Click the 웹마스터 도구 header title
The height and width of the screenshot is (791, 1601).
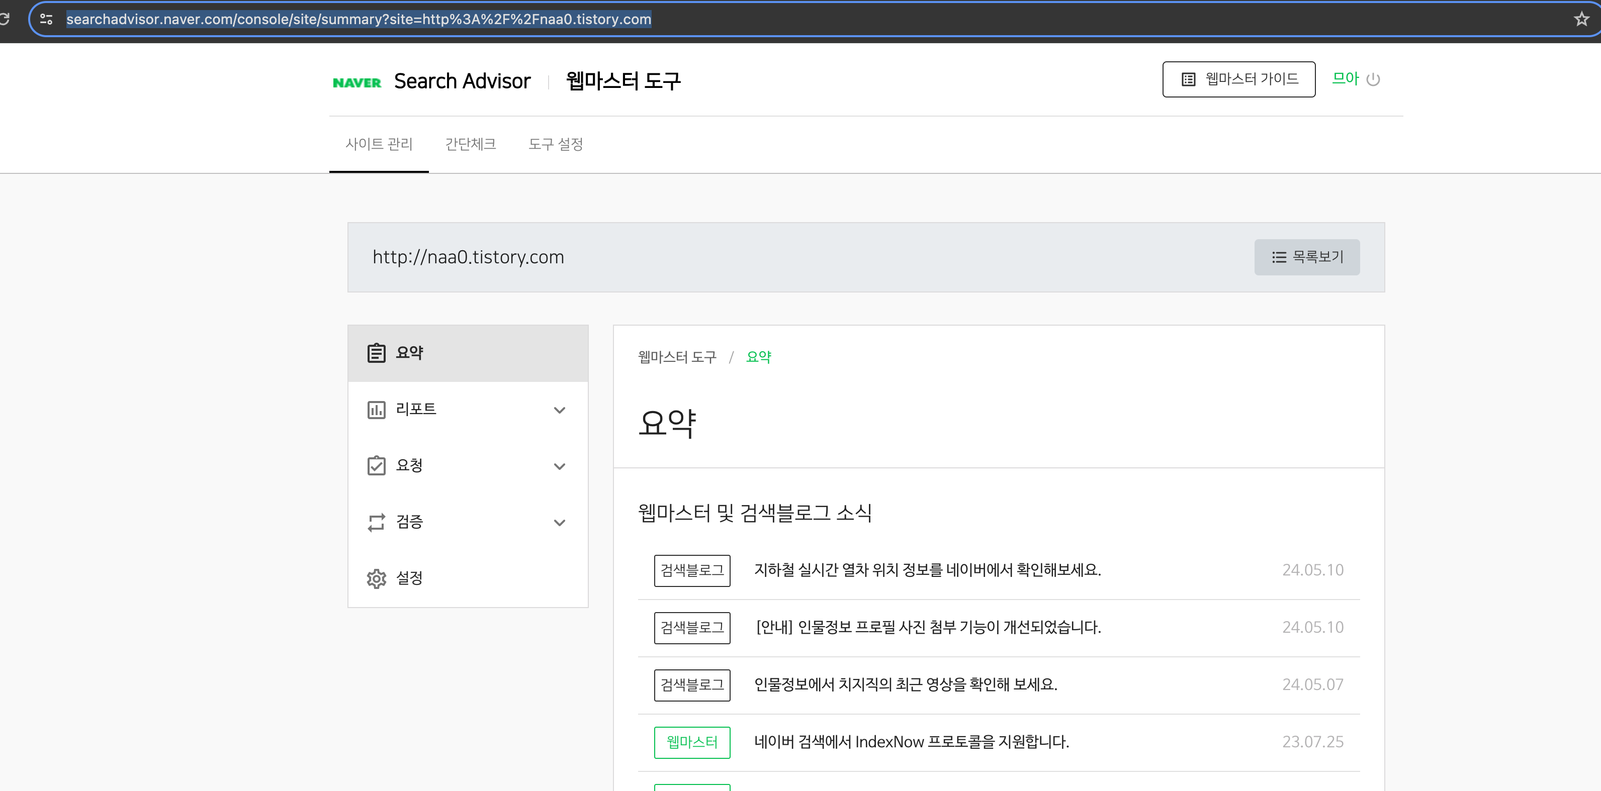[624, 81]
